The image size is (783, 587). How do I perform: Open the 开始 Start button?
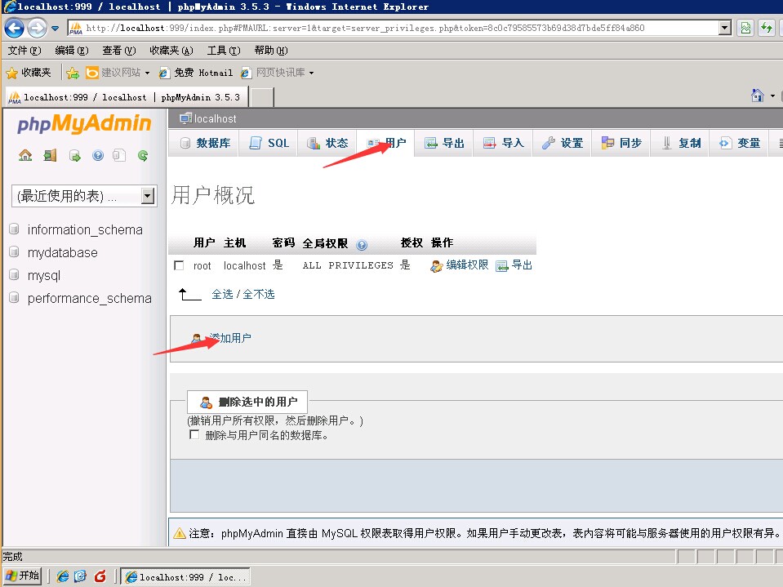23,576
